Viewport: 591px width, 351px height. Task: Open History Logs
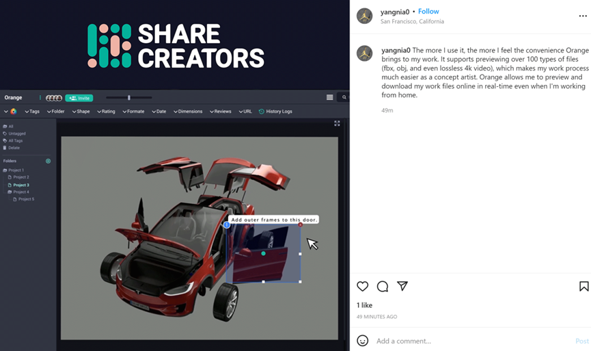(x=275, y=112)
